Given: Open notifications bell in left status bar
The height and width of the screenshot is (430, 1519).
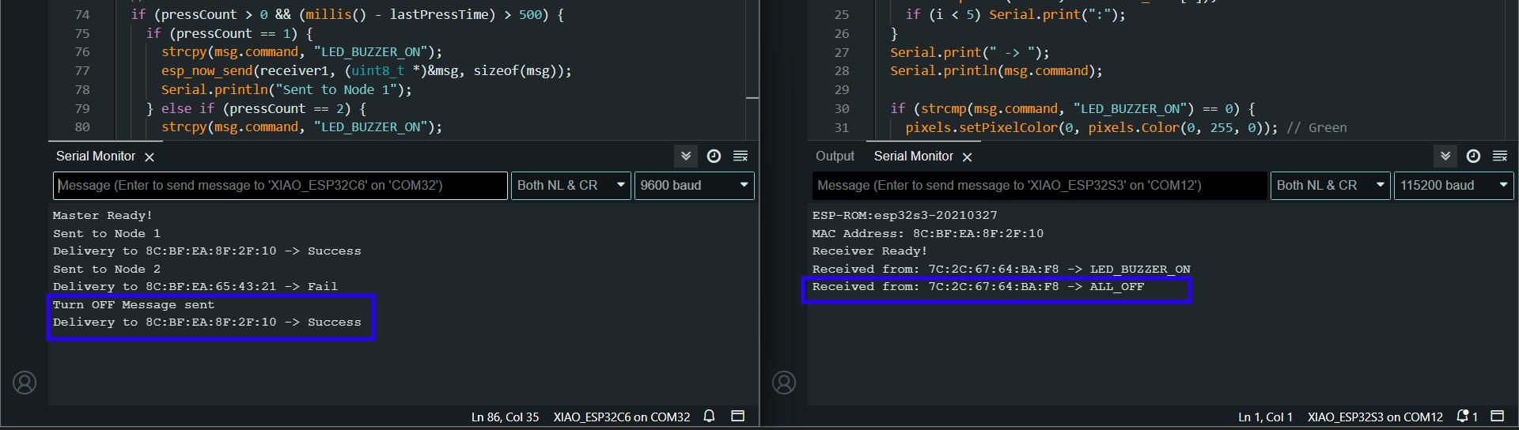Looking at the screenshot, I should tap(710, 416).
